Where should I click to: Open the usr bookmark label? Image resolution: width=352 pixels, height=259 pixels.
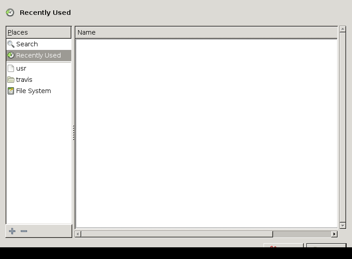(x=21, y=68)
